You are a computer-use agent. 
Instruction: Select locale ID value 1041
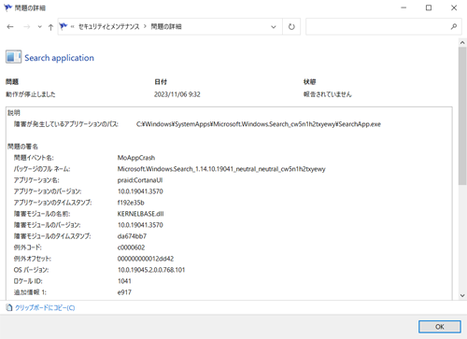tap(124, 281)
